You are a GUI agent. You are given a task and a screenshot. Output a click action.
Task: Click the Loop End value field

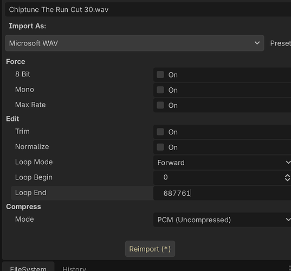[222, 193]
